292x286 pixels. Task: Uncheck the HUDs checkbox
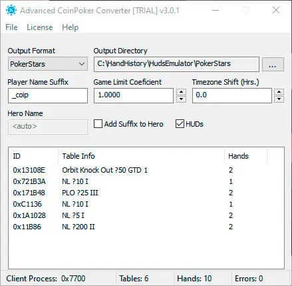[180, 124]
